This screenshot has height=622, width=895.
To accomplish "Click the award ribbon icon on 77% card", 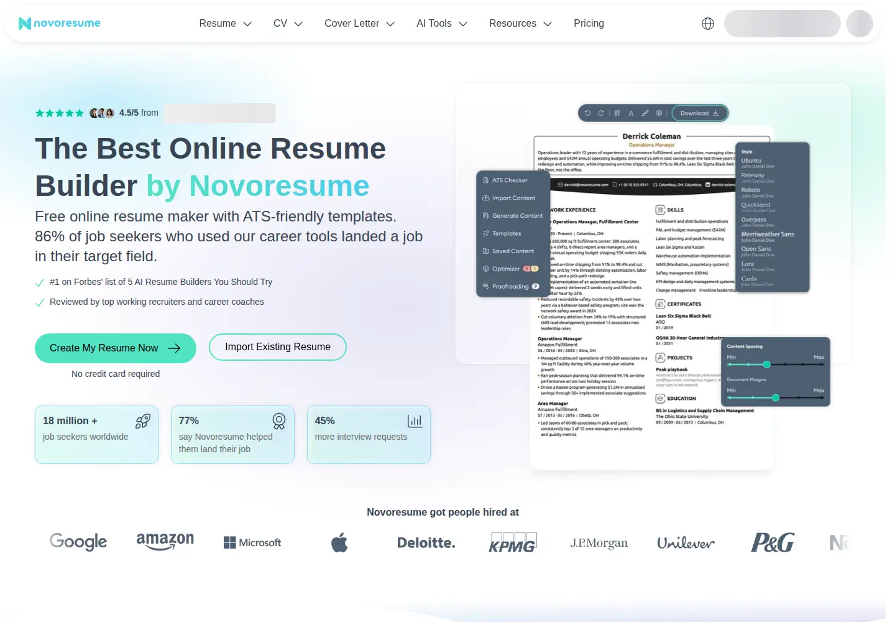I will click(279, 421).
